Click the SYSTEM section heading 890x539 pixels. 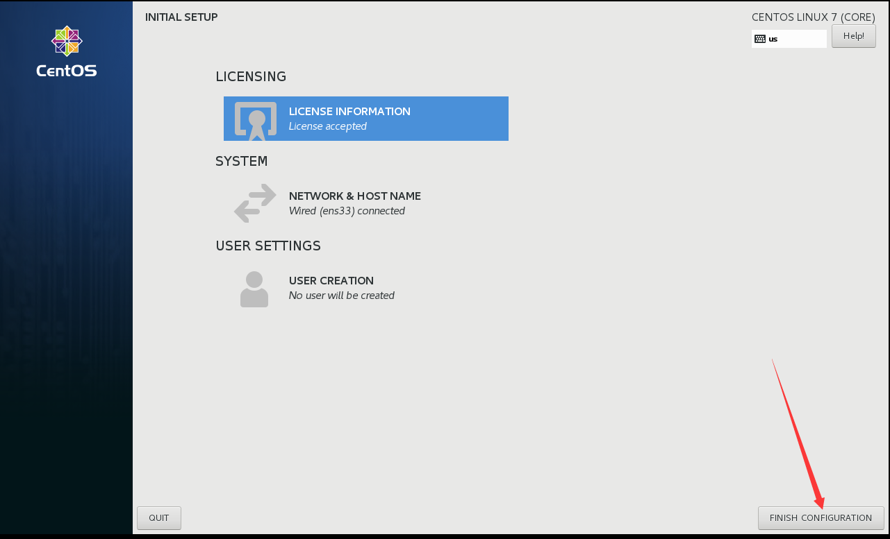[241, 161]
